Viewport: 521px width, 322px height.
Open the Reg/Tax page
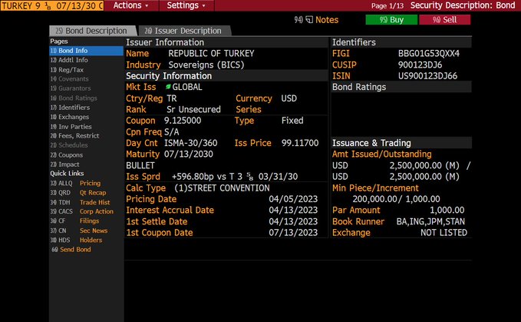pos(67,70)
